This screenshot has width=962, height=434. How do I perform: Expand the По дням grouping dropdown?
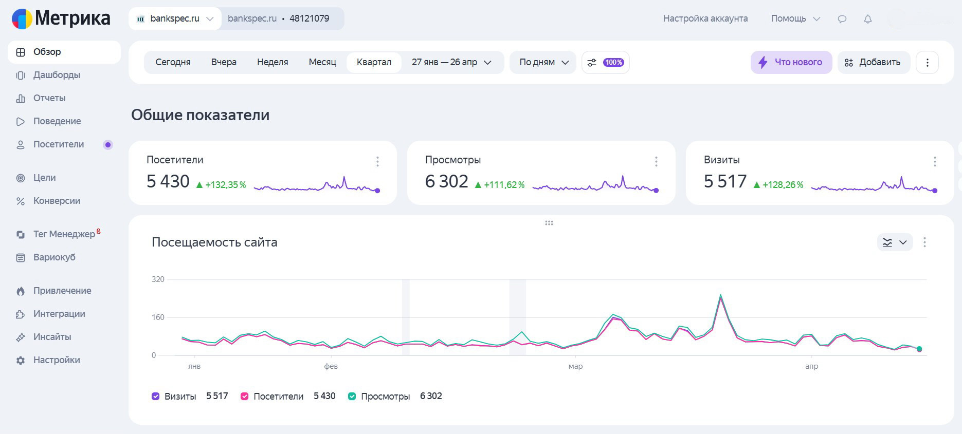[543, 62]
